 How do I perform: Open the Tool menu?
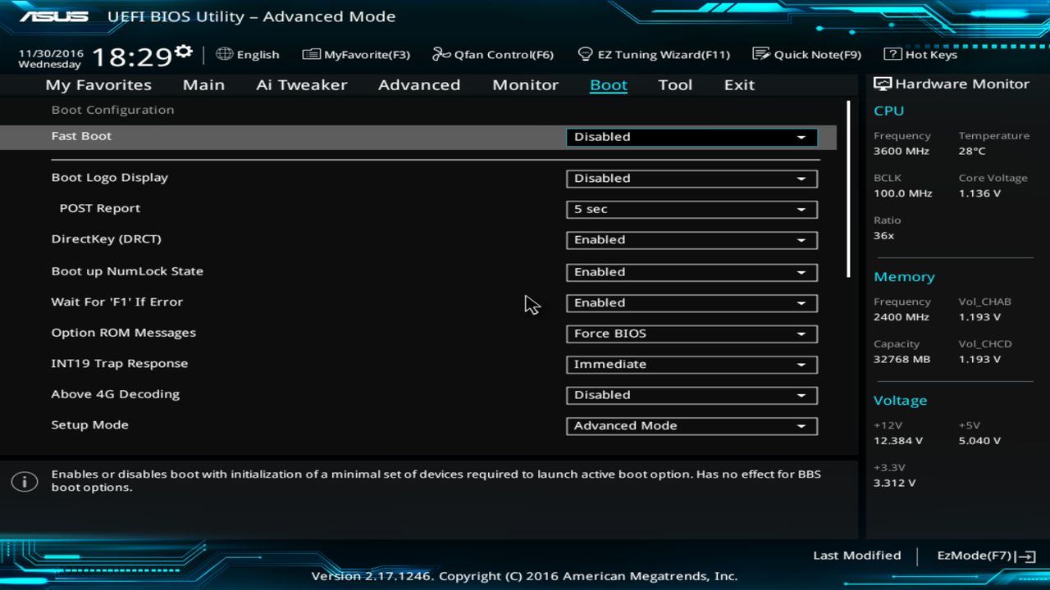pyautogui.click(x=675, y=84)
